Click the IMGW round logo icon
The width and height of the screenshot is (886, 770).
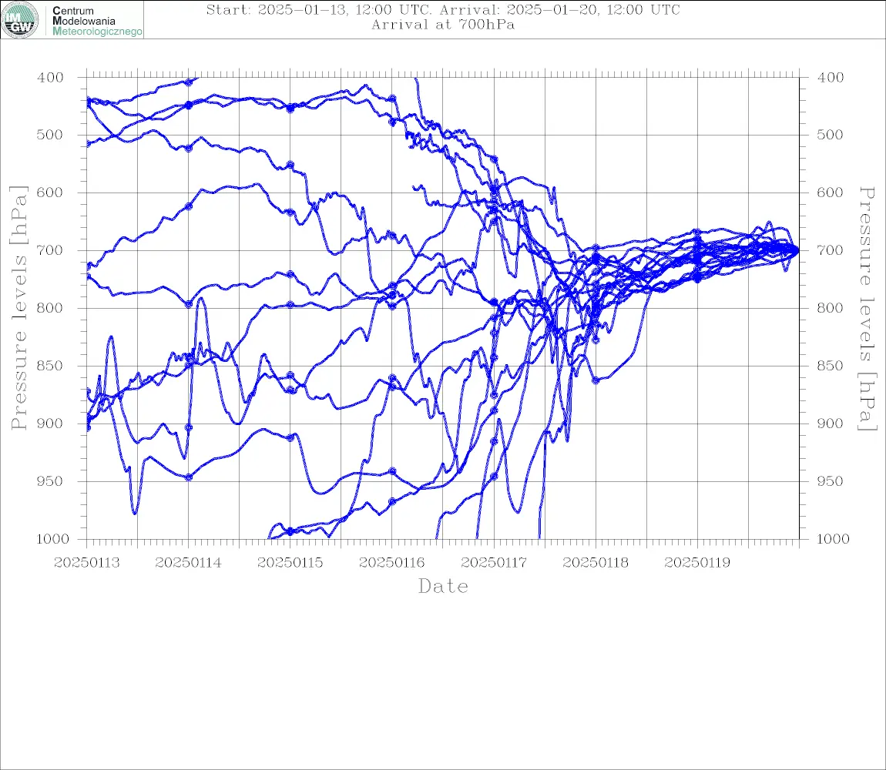point(20,20)
